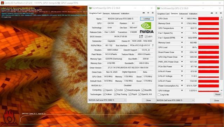224x127 pixels.
Task: Expand the GPU Clock sensor dropdown
Action: pyautogui.click(x=182, y=19)
